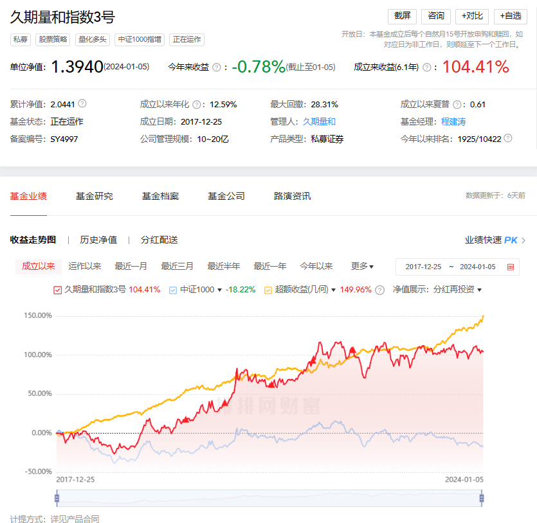Click the 最大回撤 value 28.31%
Viewport: 537px width, 523px height.
[x=324, y=104]
